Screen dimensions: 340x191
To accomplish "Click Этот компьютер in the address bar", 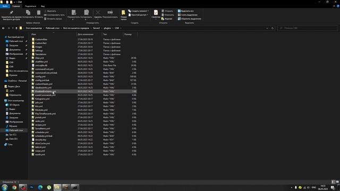I will [x=33, y=28].
